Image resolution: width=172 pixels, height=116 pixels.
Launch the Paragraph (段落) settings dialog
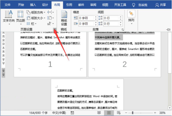tap(123, 30)
